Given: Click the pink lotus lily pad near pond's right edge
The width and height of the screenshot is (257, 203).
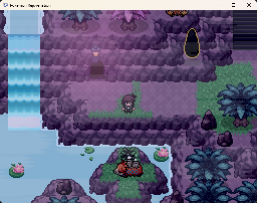Looking at the screenshot, I should point(161,154).
